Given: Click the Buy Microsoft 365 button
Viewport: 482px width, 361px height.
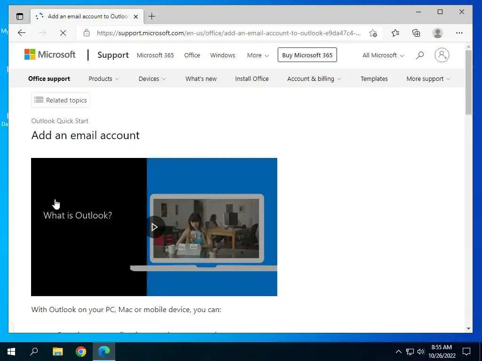Looking at the screenshot, I should (x=307, y=55).
